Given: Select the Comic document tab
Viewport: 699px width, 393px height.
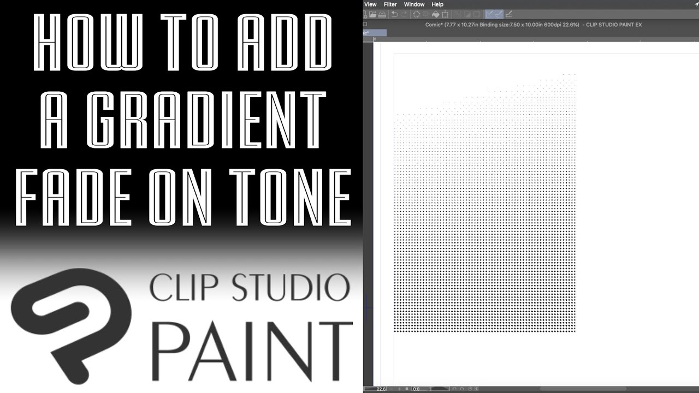Looking at the screenshot, I should pos(375,33).
